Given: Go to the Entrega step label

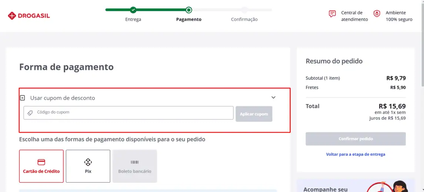Looking at the screenshot, I should point(133,20).
